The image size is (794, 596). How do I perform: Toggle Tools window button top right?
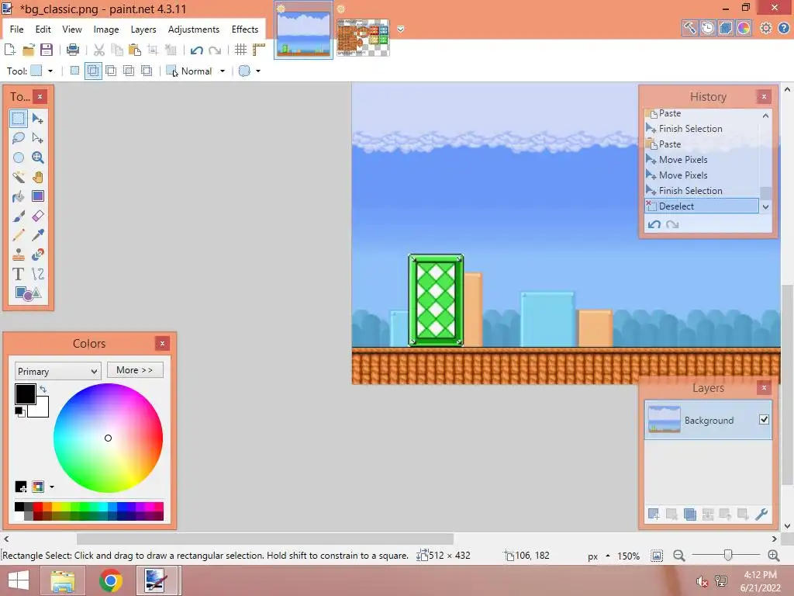pyautogui.click(x=689, y=28)
